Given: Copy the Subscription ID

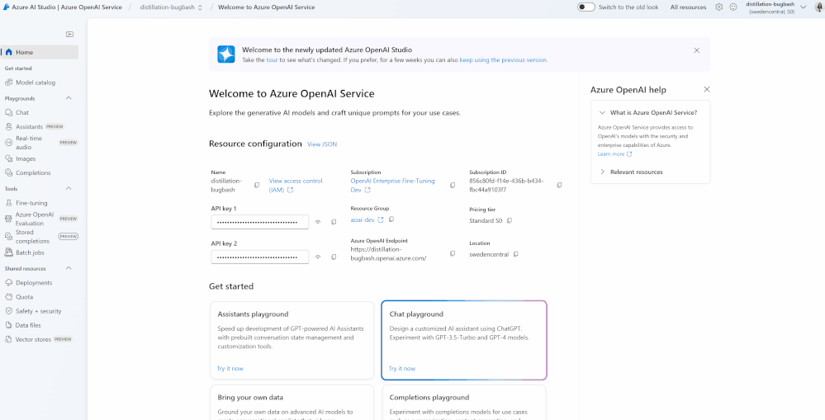Looking at the screenshot, I should (559, 185).
